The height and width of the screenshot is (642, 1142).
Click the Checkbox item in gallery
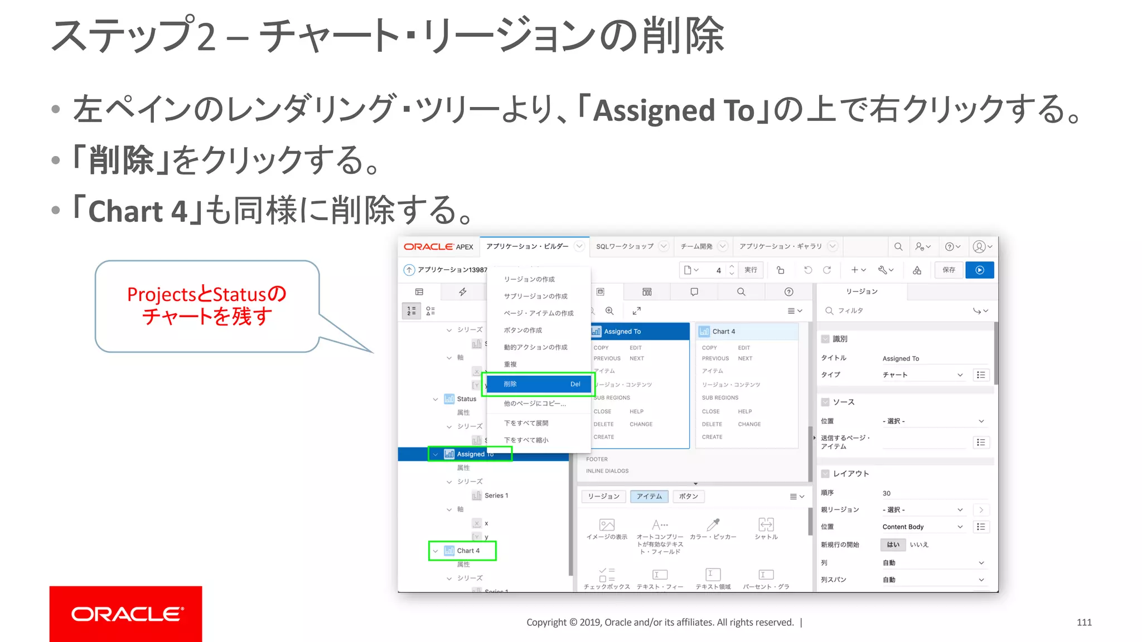[x=607, y=578]
